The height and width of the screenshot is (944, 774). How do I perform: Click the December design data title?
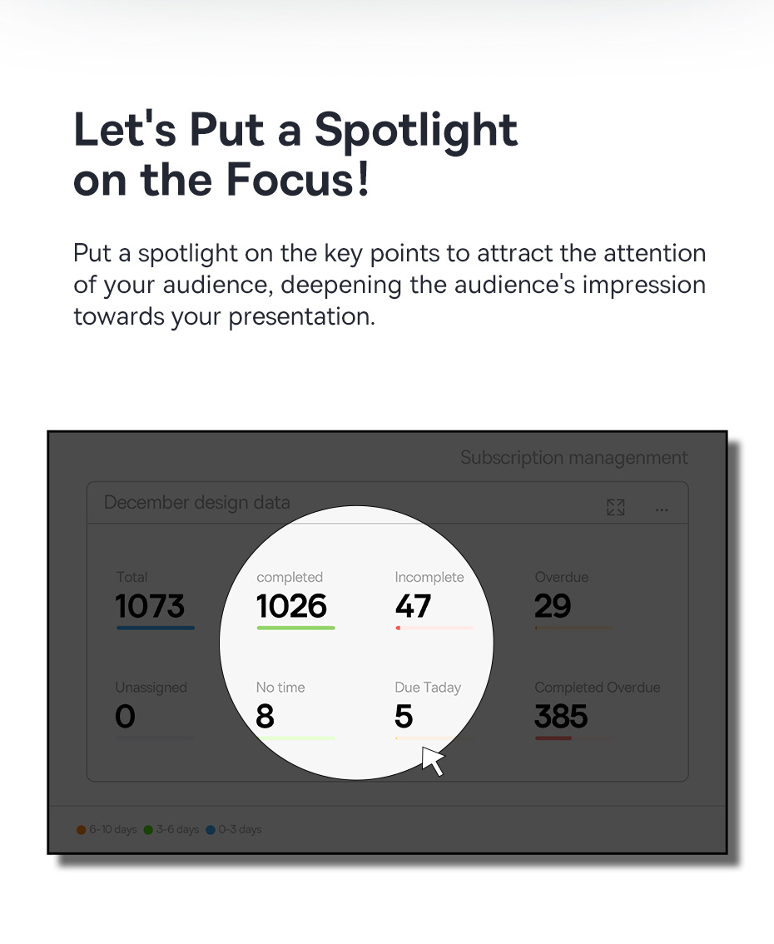pyautogui.click(x=196, y=503)
